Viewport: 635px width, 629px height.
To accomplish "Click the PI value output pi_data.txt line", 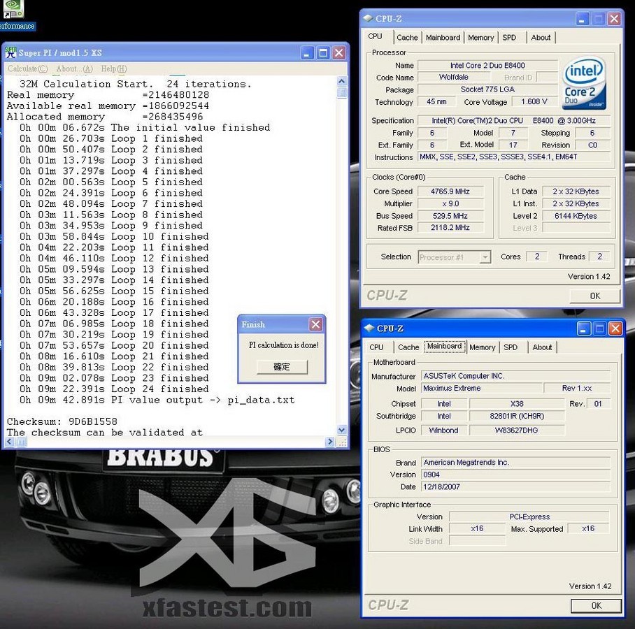I will click(157, 400).
